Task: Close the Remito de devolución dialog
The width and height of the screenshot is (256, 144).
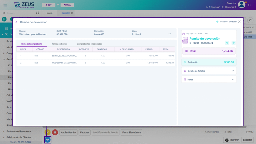Action: click(x=239, y=22)
